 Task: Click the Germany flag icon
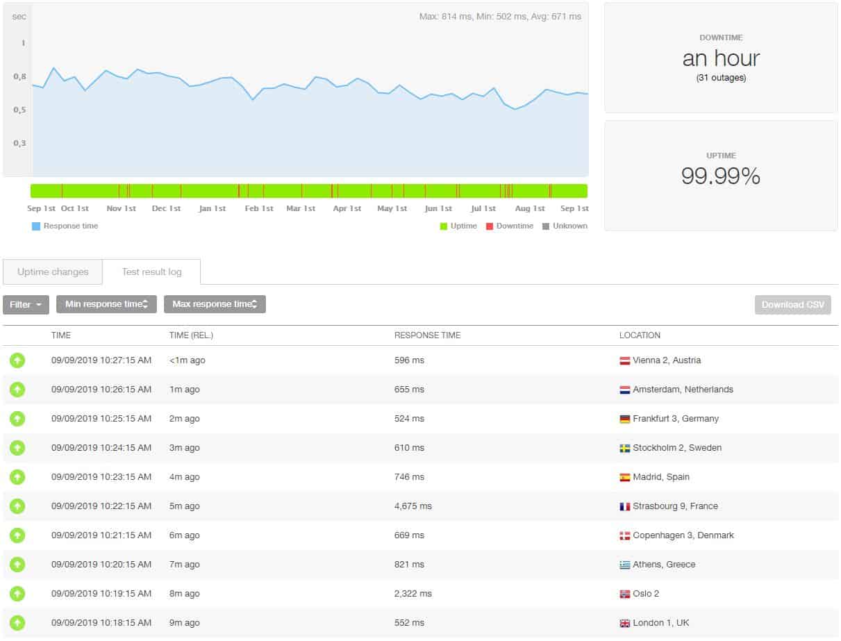click(x=625, y=419)
